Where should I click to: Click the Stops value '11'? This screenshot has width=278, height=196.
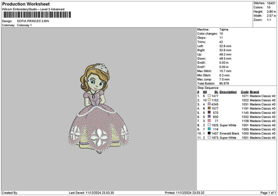coord(221,38)
